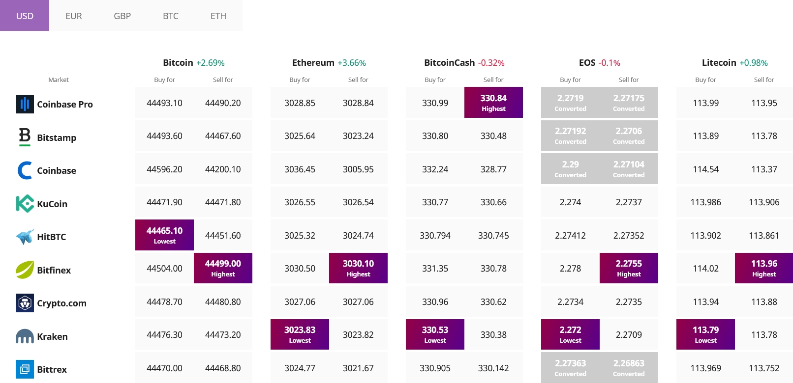Click HitBTC EOS buy price 2.27412
This screenshot has width=793, height=383.
570,235
